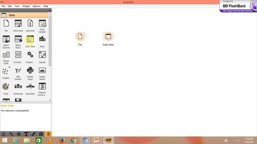
Task: Click the File node on canvas
Action: pos(80,36)
